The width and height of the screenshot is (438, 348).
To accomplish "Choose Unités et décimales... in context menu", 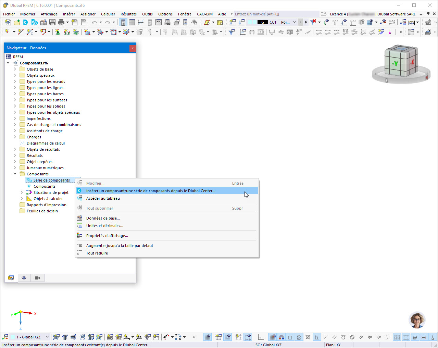I will [x=167, y=226].
